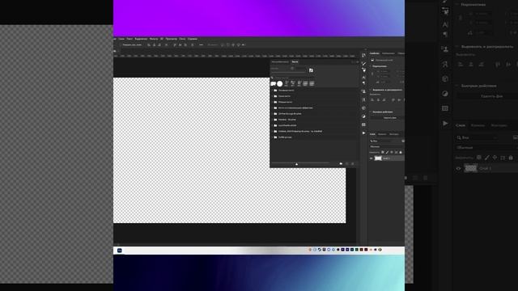Switch to the brush settings tab beside Кисти
Viewport: 518px width, 291px height.
(x=280, y=61)
